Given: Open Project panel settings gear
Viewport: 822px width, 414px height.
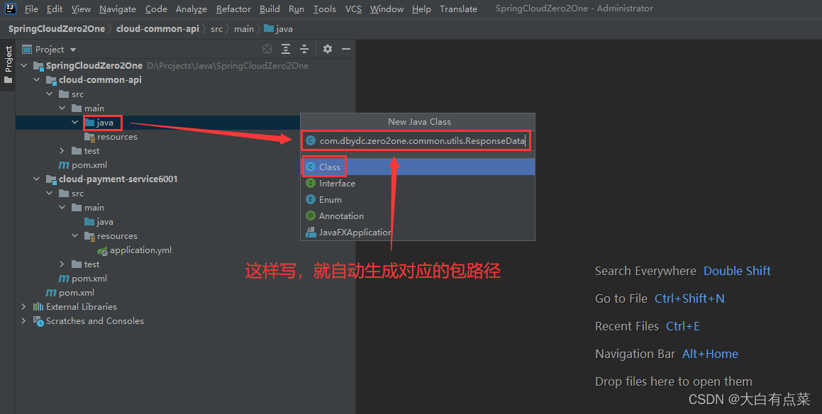Looking at the screenshot, I should tap(328, 49).
